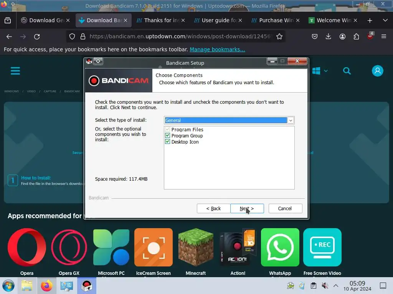Open the Bandicam installer taskbar icon

tap(87, 286)
